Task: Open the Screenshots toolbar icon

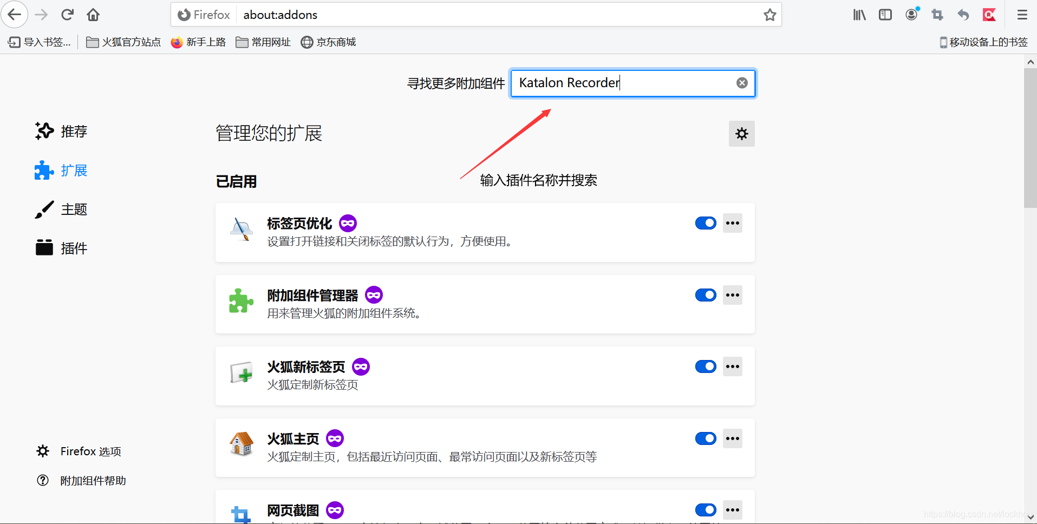Action: click(x=937, y=15)
